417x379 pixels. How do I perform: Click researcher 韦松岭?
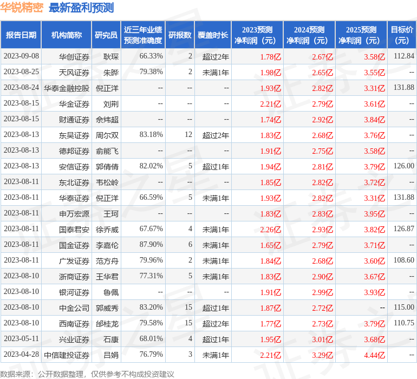tap(107, 182)
